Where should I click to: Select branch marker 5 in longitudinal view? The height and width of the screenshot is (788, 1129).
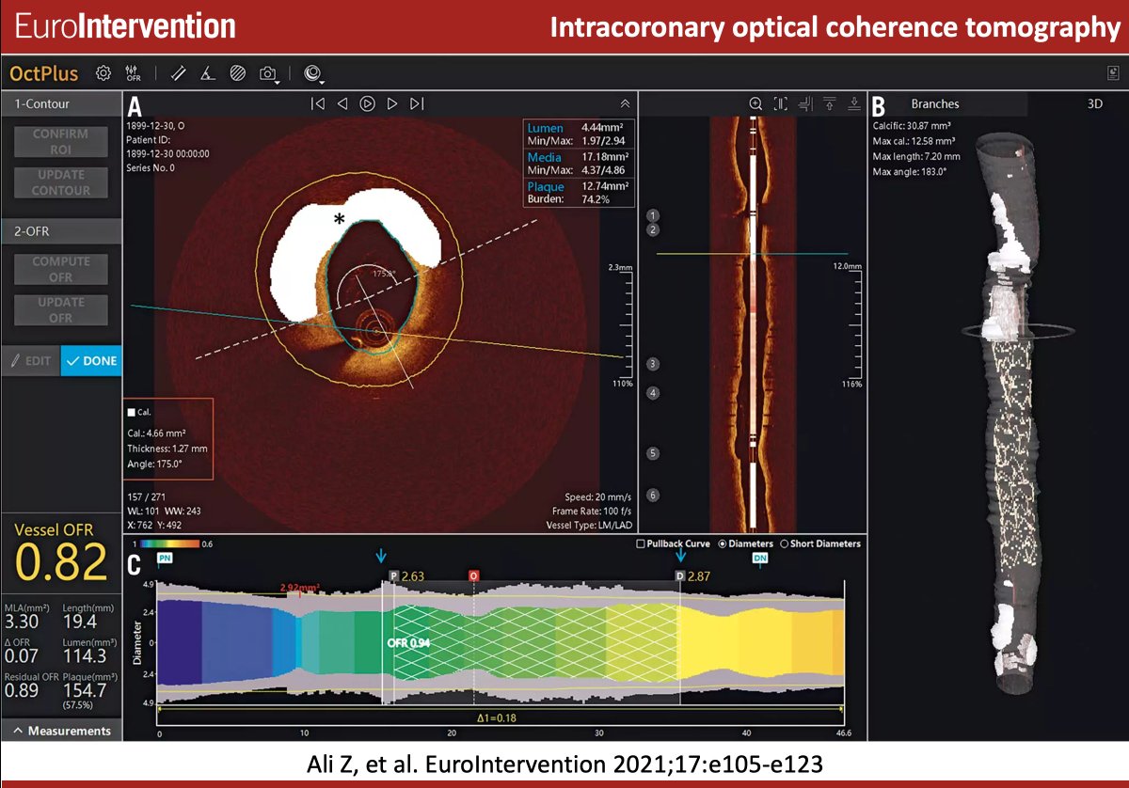tap(653, 453)
